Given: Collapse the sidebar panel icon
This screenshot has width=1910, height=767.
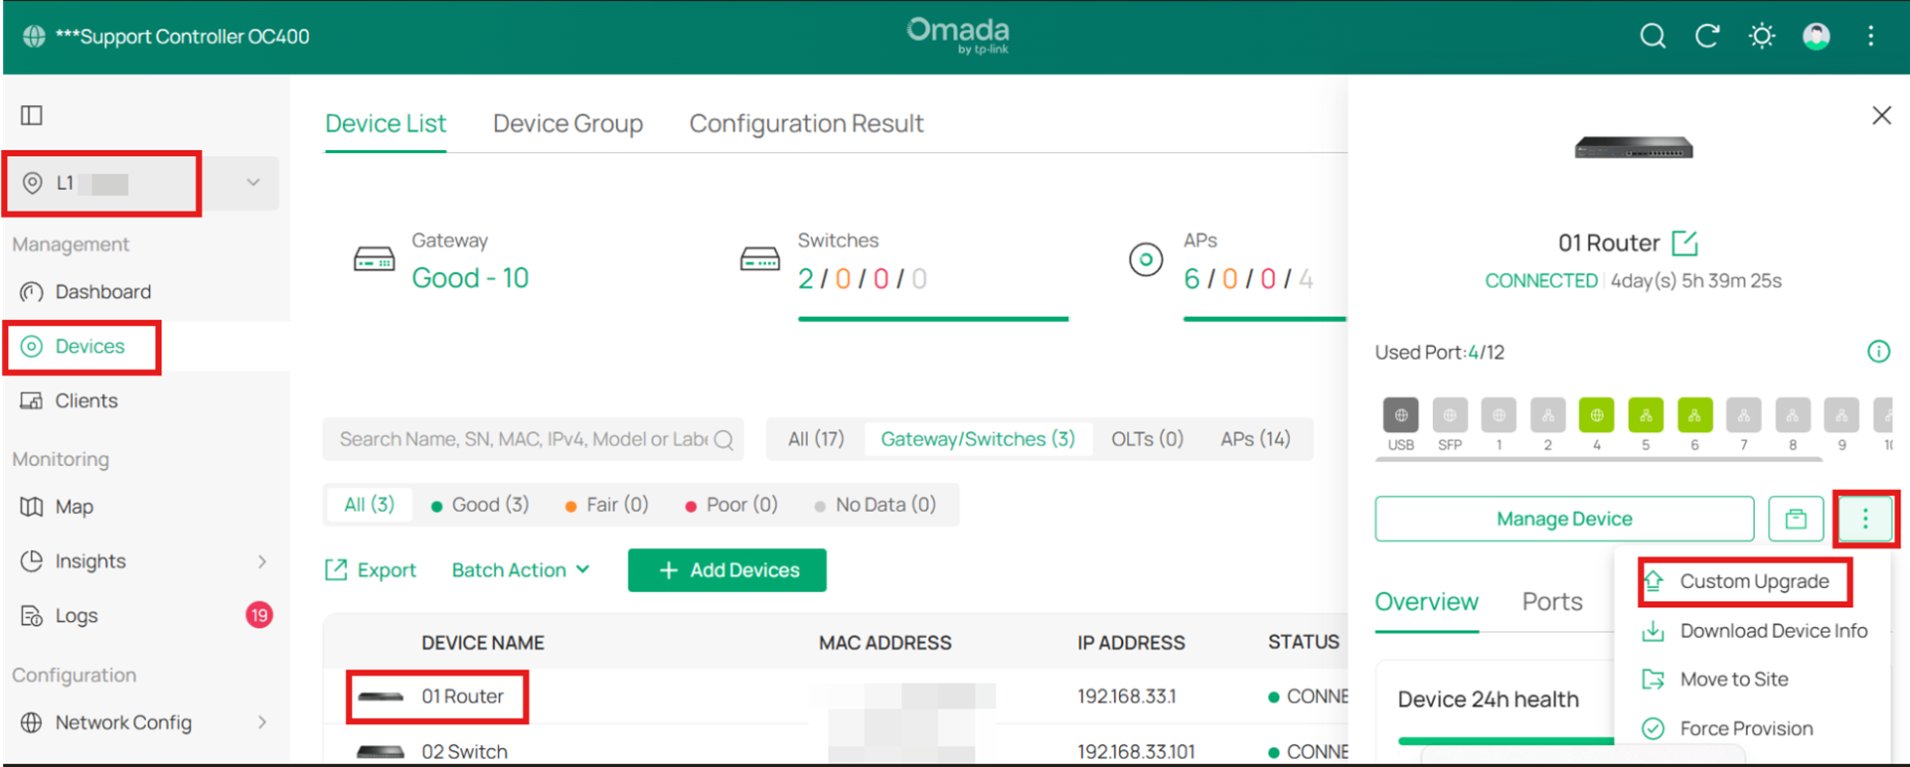Looking at the screenshot, I should tap(32, 115).
